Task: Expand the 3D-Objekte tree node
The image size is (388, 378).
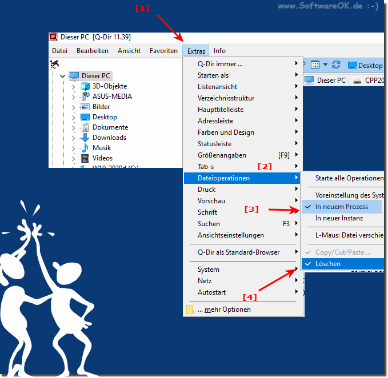Action: pos(73,87)
